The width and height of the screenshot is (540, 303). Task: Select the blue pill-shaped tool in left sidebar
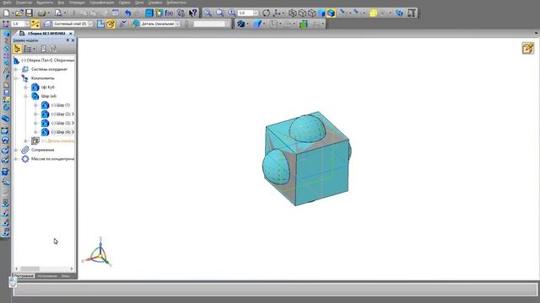click(6, 119)
